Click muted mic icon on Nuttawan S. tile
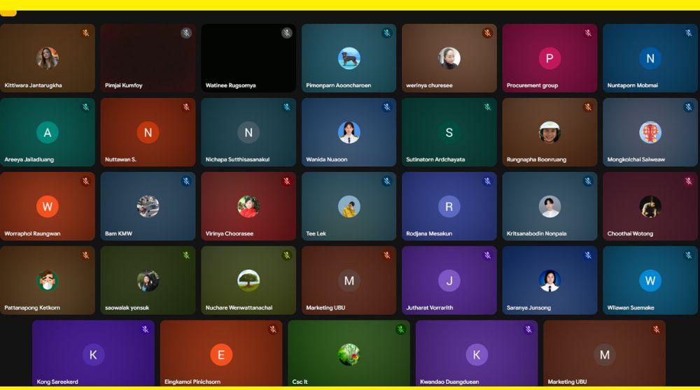Viewport: 700px width, 390px height. pyautogui.click(x=186, y=108)
